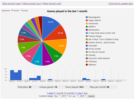Click the 'Unique games: 16' statistic
Image resolution: width=135 pixels, height=100 pixels.
[x=48, y=87]
